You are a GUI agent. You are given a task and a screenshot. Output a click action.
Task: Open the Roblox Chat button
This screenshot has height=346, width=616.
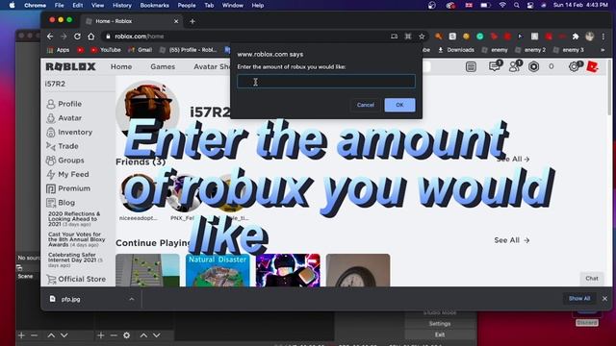tap(592, 278)
